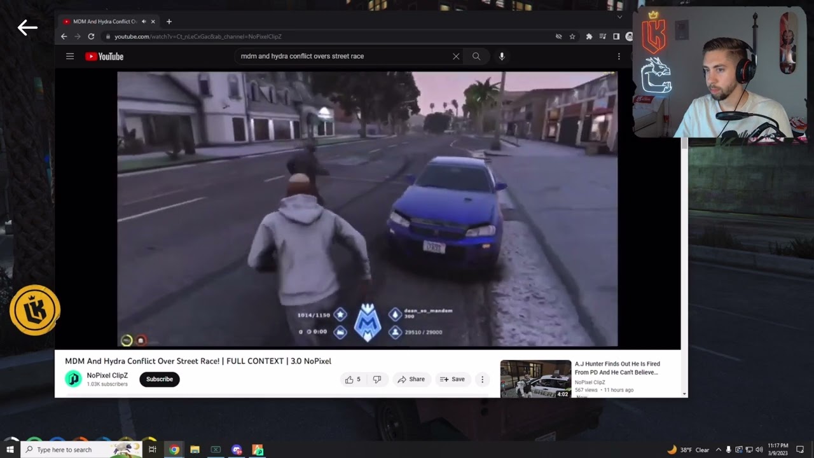Subscribe to NoPixel ClipZ
This screenshot has width=814, height=458.
pos(160,379)
